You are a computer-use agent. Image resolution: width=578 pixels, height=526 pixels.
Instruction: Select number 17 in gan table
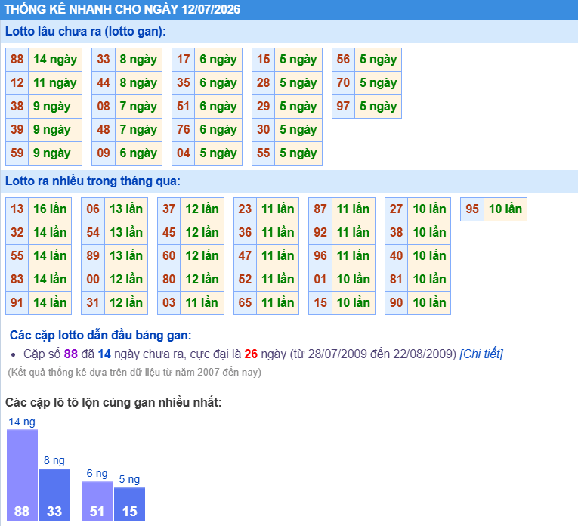pos(183,60)
